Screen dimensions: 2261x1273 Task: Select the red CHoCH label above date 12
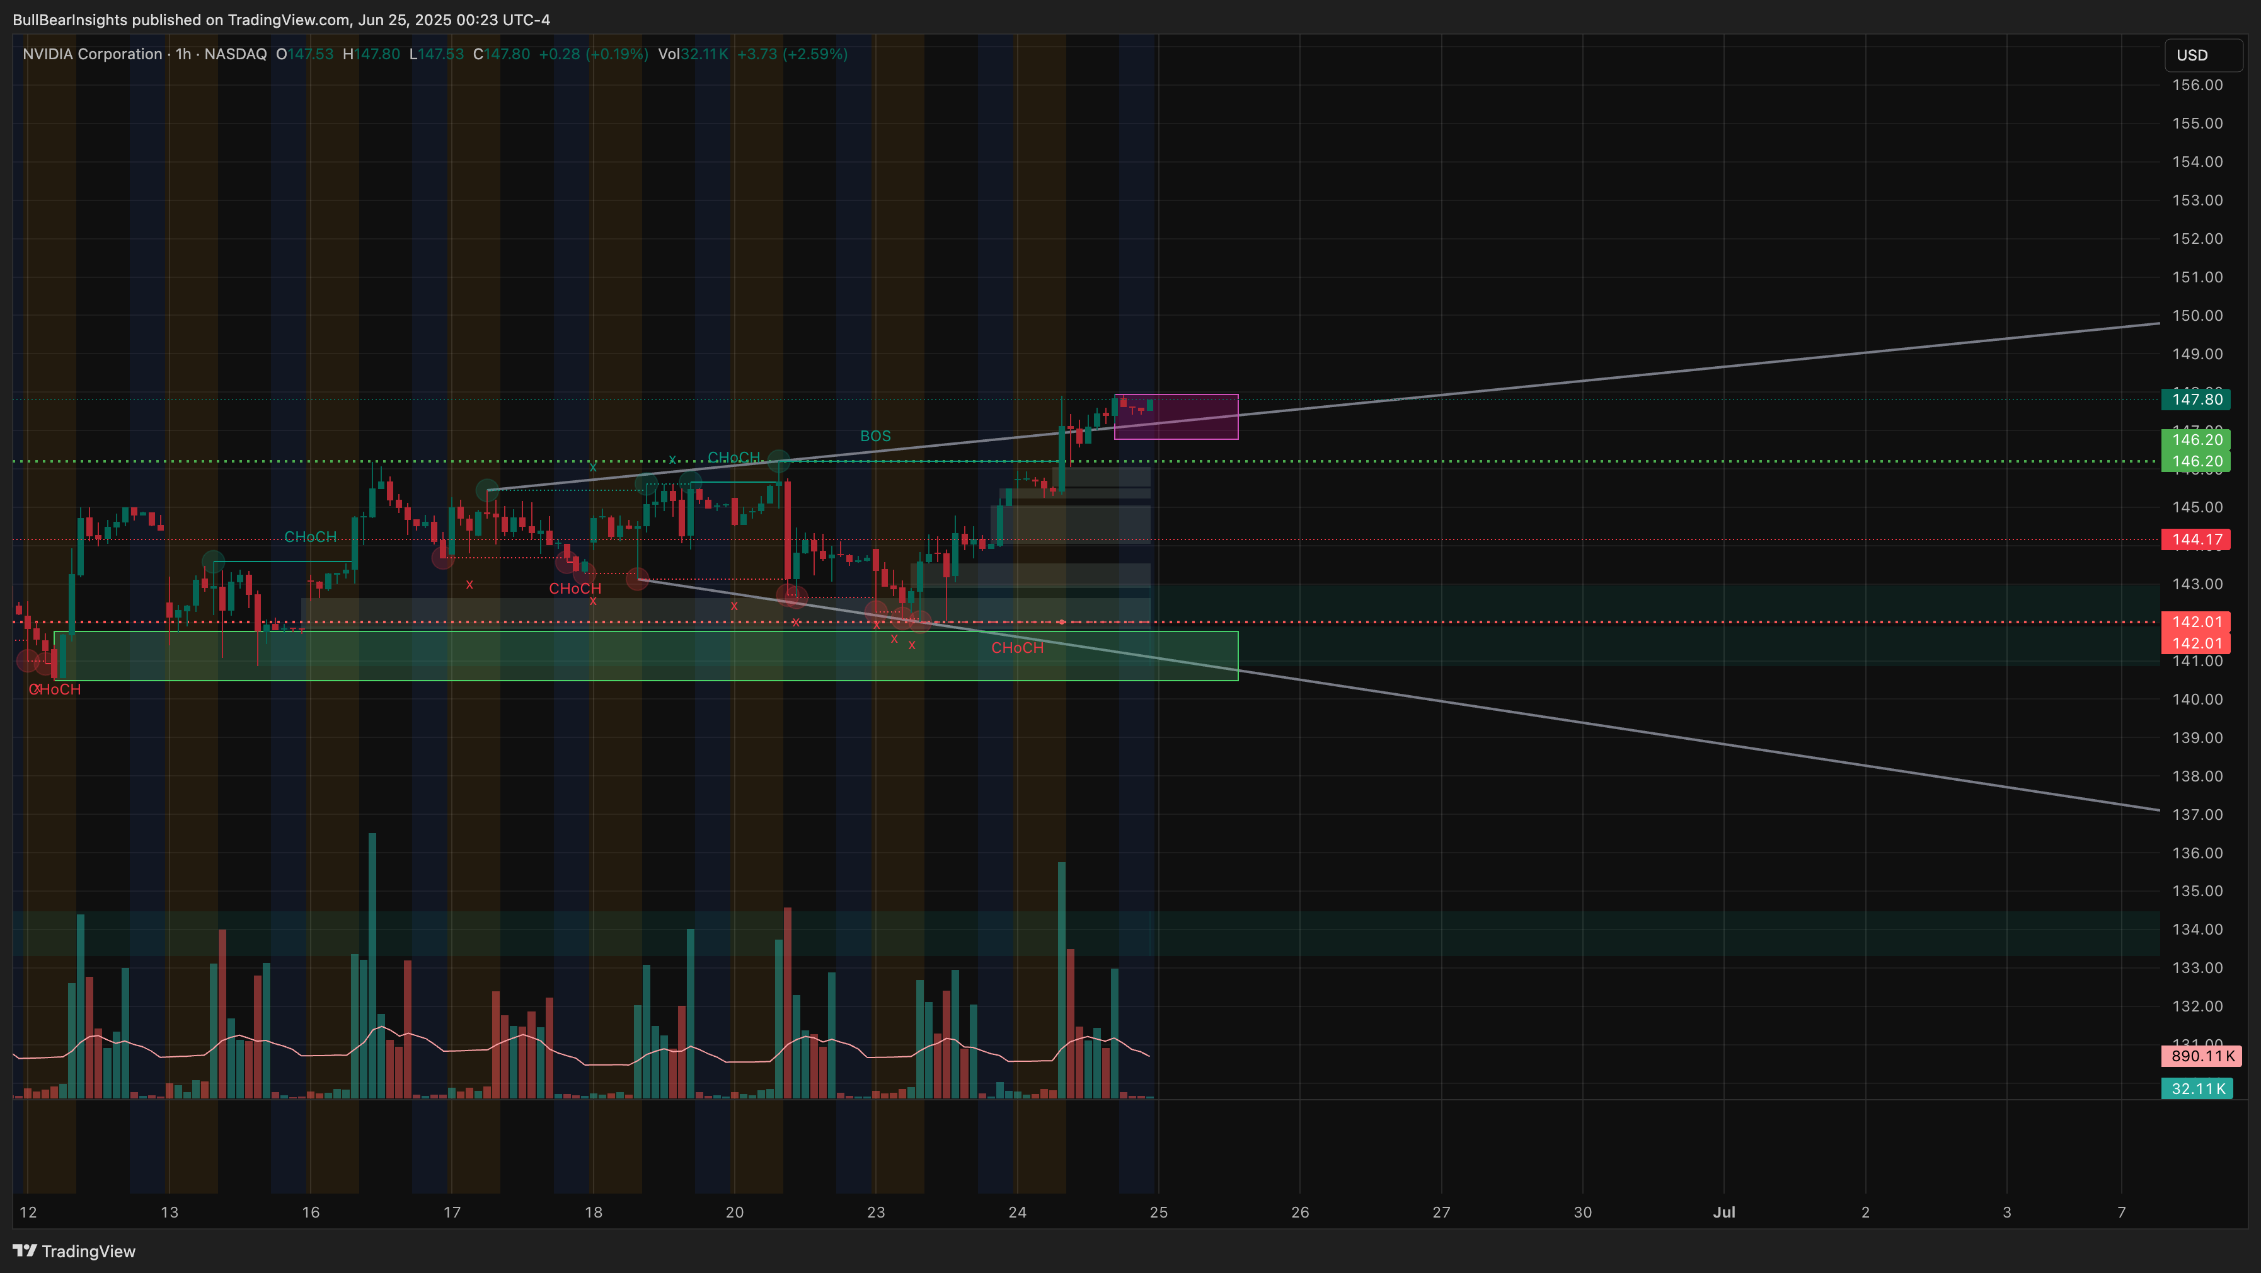(x=54, y=690)
